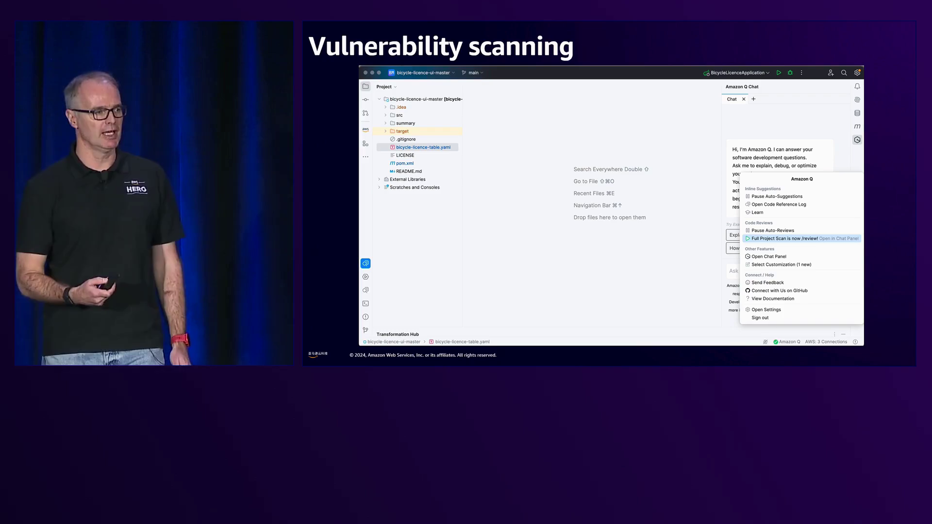Open the Maven tool window icon
Image resolution: width=932 pixels, height=524 pixels.
coord(857,126)
